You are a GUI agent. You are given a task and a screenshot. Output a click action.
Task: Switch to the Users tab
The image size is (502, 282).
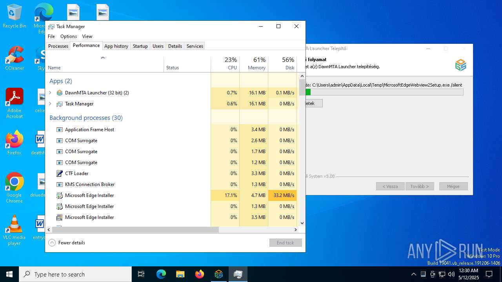pos(158,46)
